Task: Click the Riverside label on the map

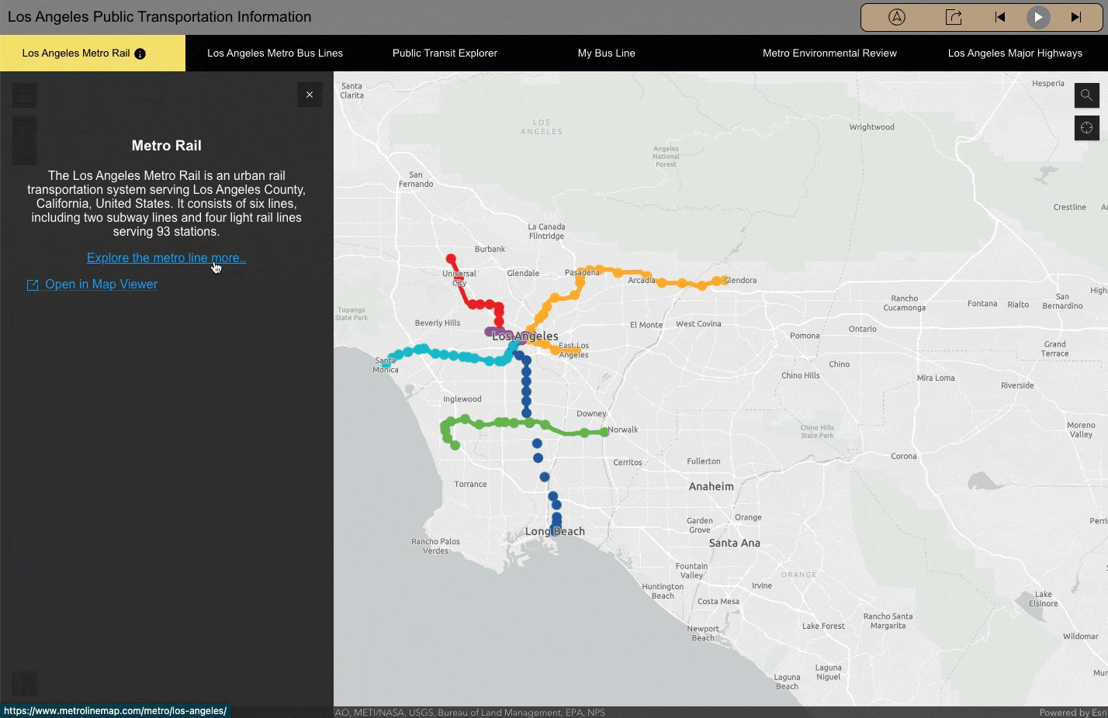Action: [1017, 385]
